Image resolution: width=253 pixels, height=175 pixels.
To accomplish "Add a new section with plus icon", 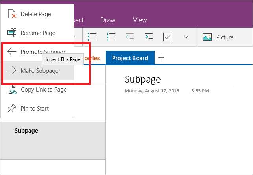I will click(161, 58).
